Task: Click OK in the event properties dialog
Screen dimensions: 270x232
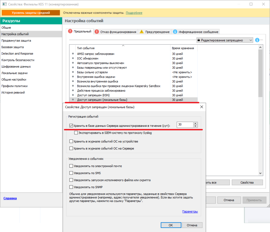Action: pyautogui.click(x=171, y=225)
